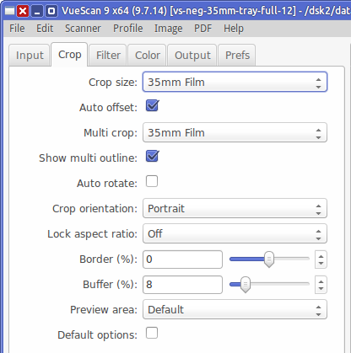Image resolution: width=351 pixels, height=353 pixels.
Task: Switch to the Filter tab
Action: 108,55
